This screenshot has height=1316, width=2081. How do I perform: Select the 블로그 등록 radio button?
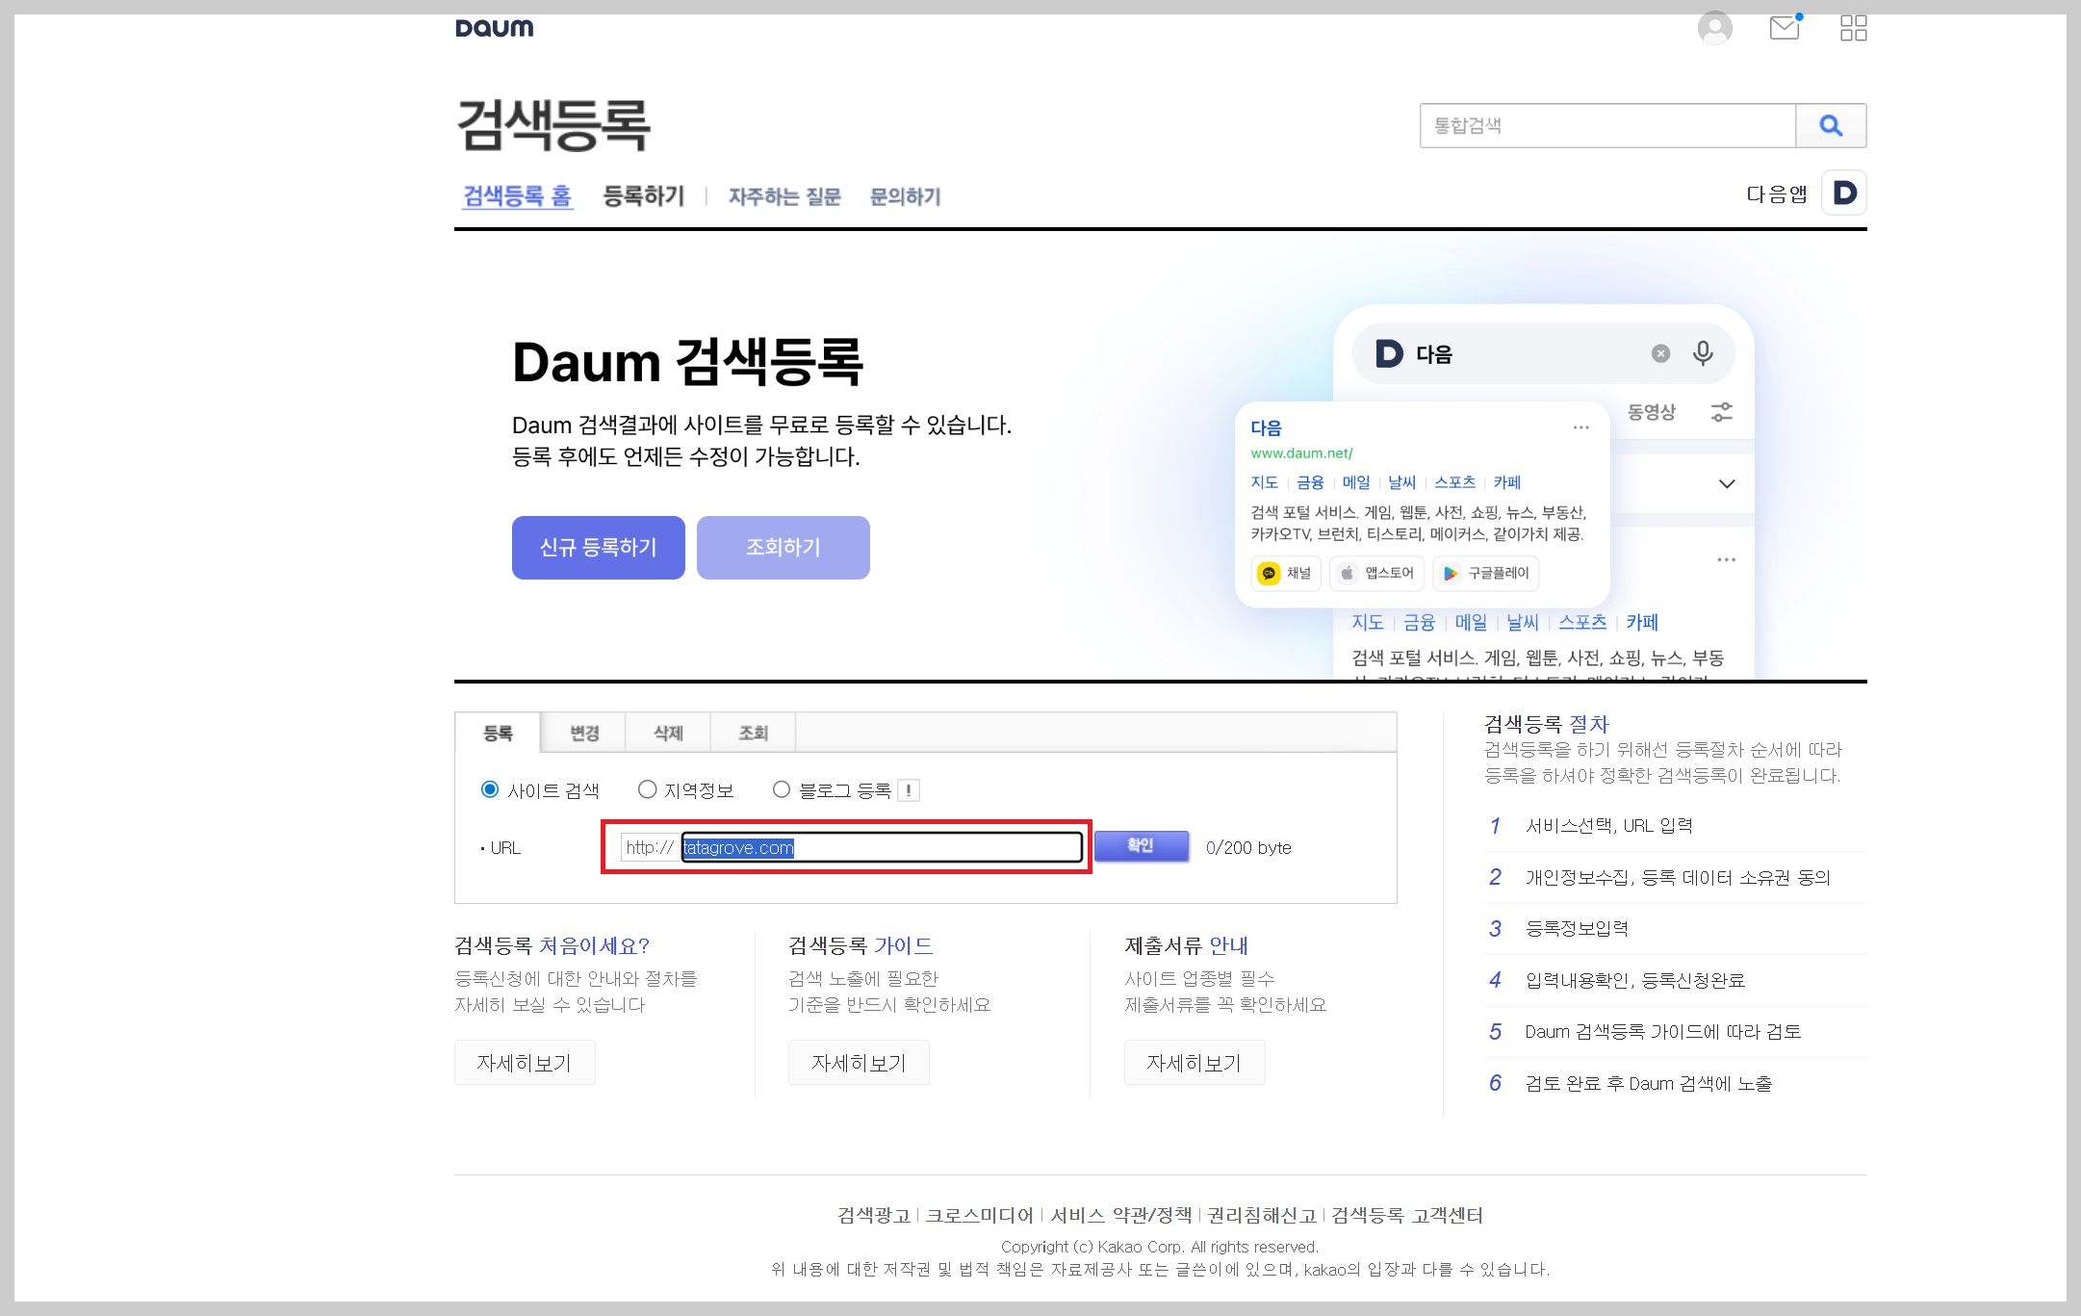(x=782, y=789)
